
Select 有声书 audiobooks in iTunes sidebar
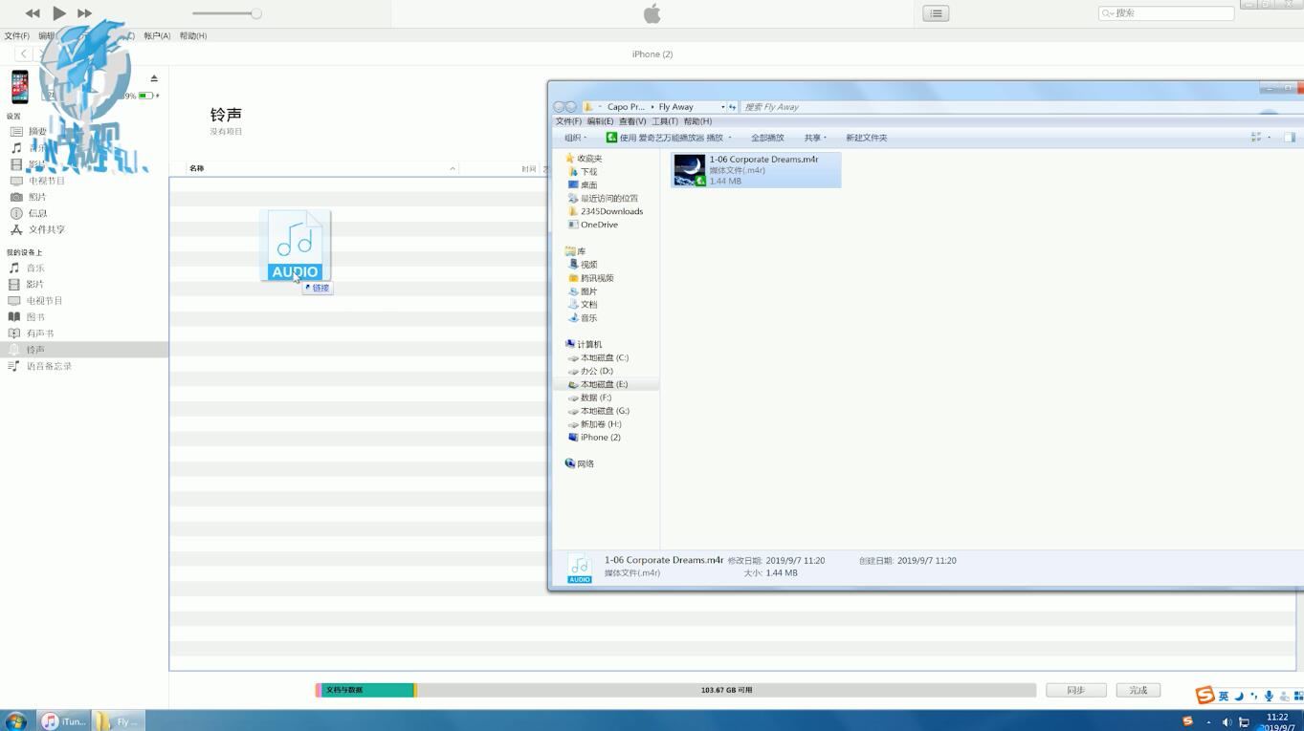coord(39,333)
